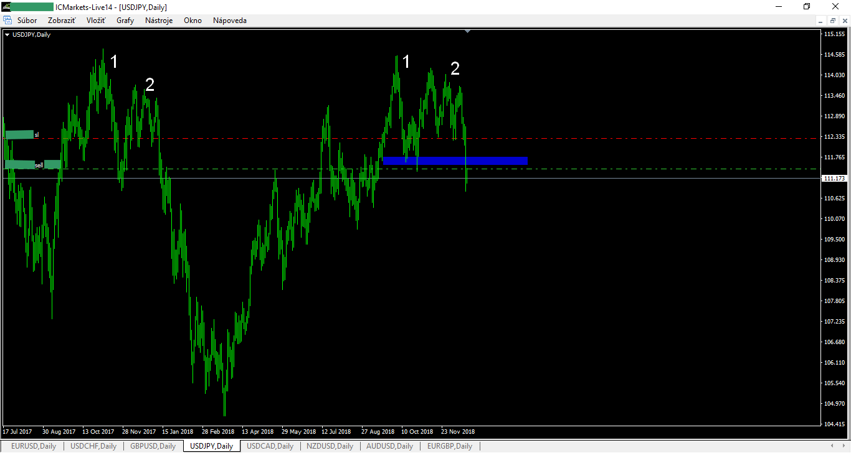This screenshot has width=851, height=453.
Task: Click the 23 Nov 2018 date label
Action: [x=458, y=431]
